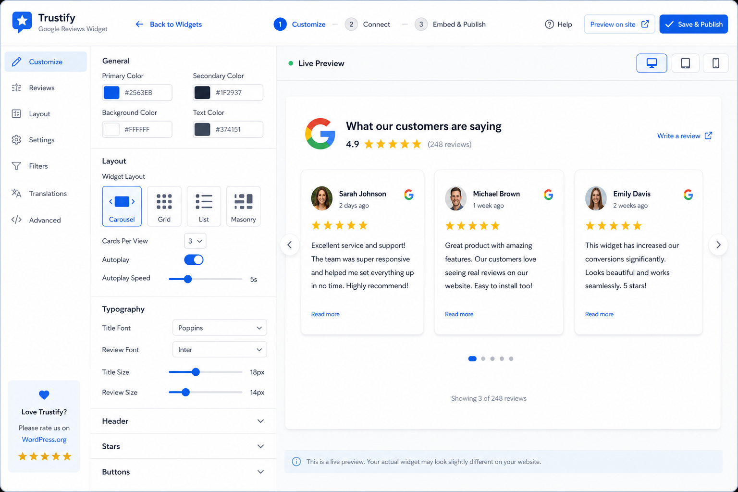
Task: Click the Google icon on Michael Brown's card
Action: [548, 195]
